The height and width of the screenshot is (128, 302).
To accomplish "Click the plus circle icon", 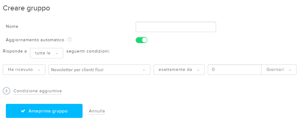I will coord(6,91).
